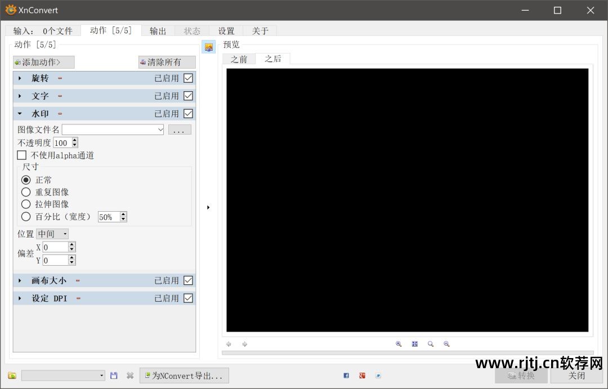This screenshot has height=389, width=608.
Task: Remove the 文字 action using its red minus
Action: pos(60,96)
